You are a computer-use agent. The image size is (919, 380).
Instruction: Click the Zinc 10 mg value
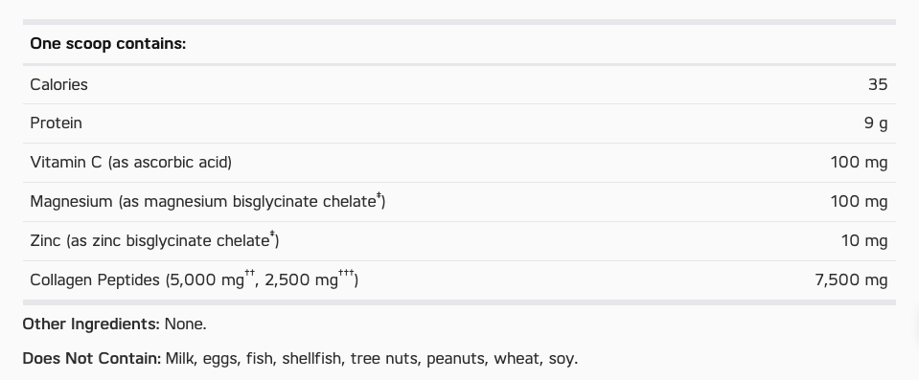(864, 240)
